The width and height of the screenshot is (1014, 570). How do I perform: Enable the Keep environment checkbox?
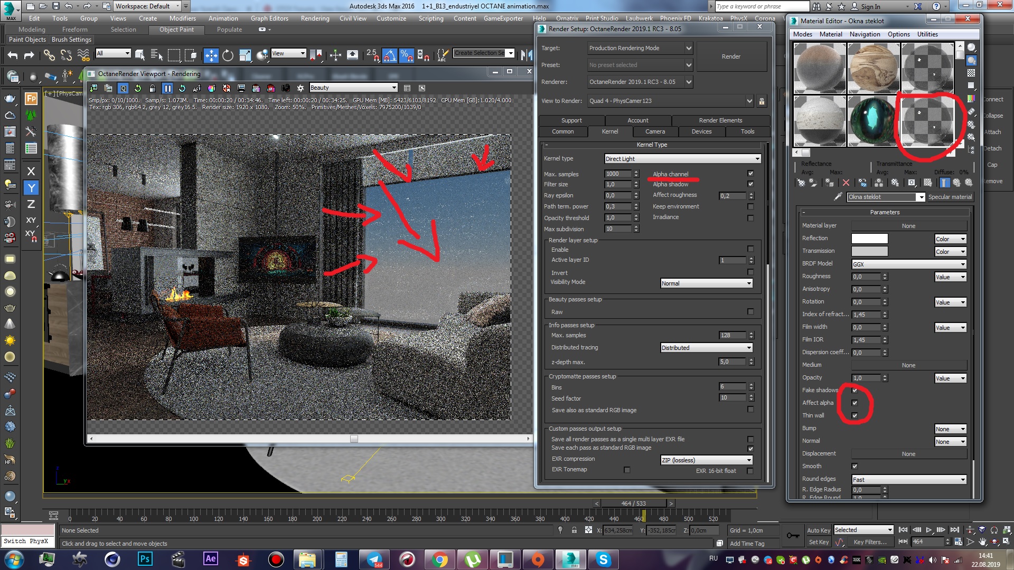point(750,206)
